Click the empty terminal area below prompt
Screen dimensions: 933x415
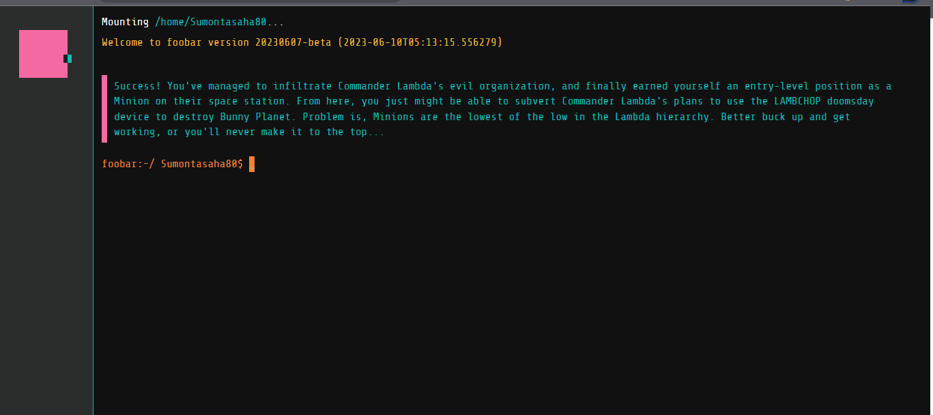[x=512, y=294]
